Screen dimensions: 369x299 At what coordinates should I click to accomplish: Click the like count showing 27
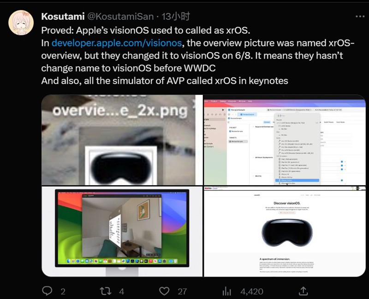pyautogui.click(x=182, y=292)
